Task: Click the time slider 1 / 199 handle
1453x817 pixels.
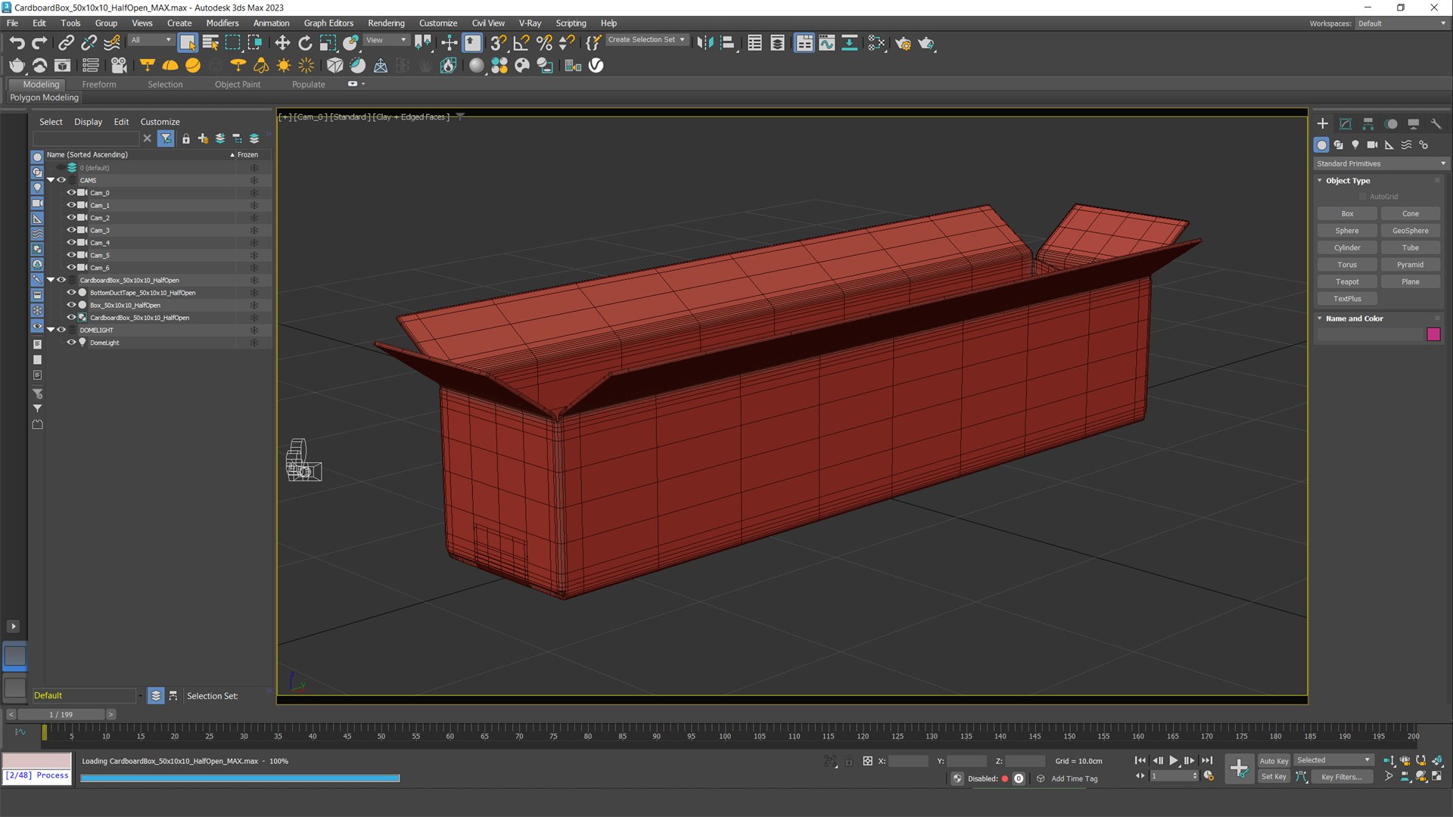Action: point(61,714)
